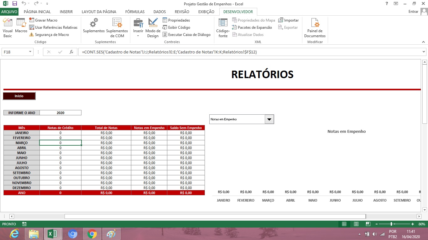The width and height of the screenshot is (428, 240).
Task: Click the XML Importar button
Action: point(288,20)
